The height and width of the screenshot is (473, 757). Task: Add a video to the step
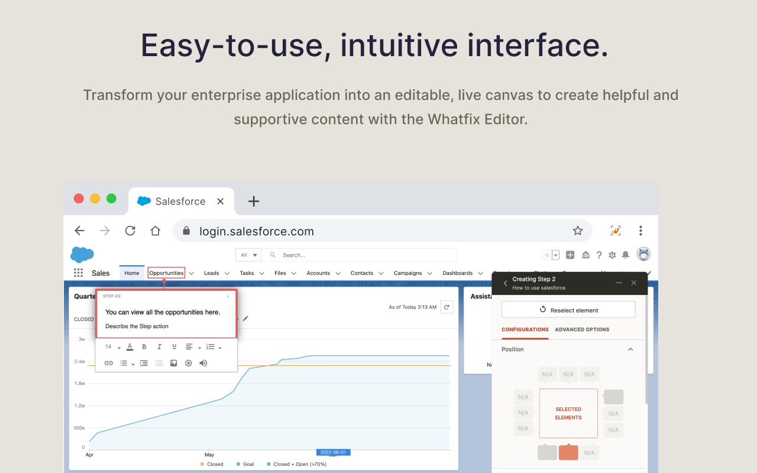click(x=188, y=363)
